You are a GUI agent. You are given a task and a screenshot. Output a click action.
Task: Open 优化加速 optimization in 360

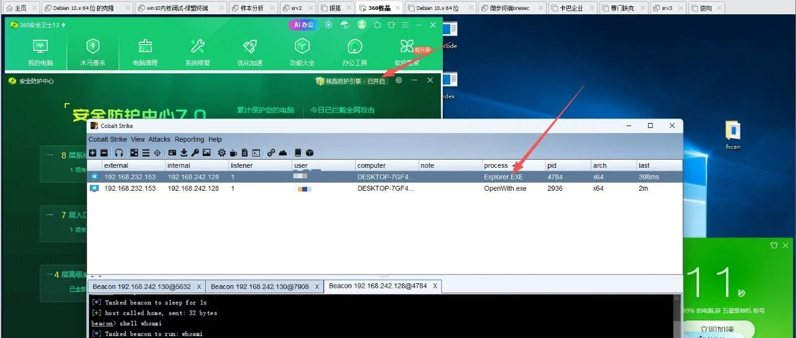pos(250,53)
